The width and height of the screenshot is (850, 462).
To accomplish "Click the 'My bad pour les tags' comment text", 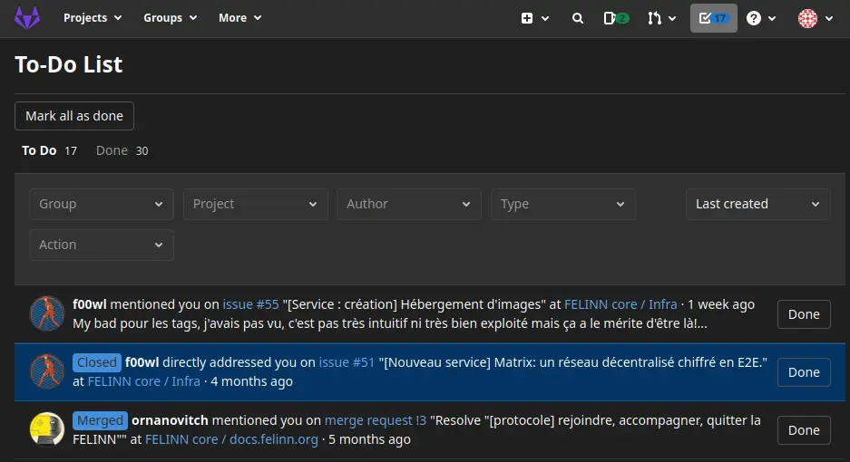I will click(x=390, y=323).
